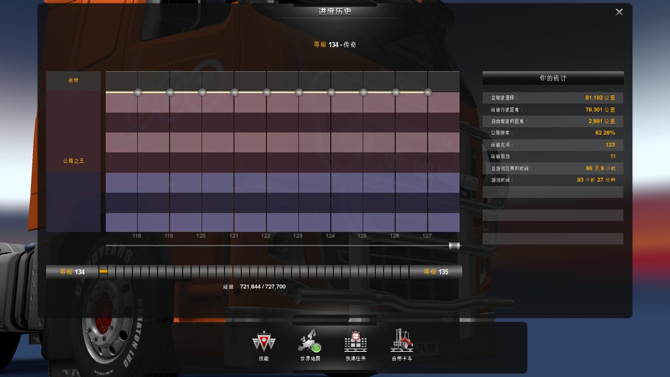The height and width of the screenshot is (377, 670).
Task: Select the 公路之王 rank label
Action: [x=73, y=161]
